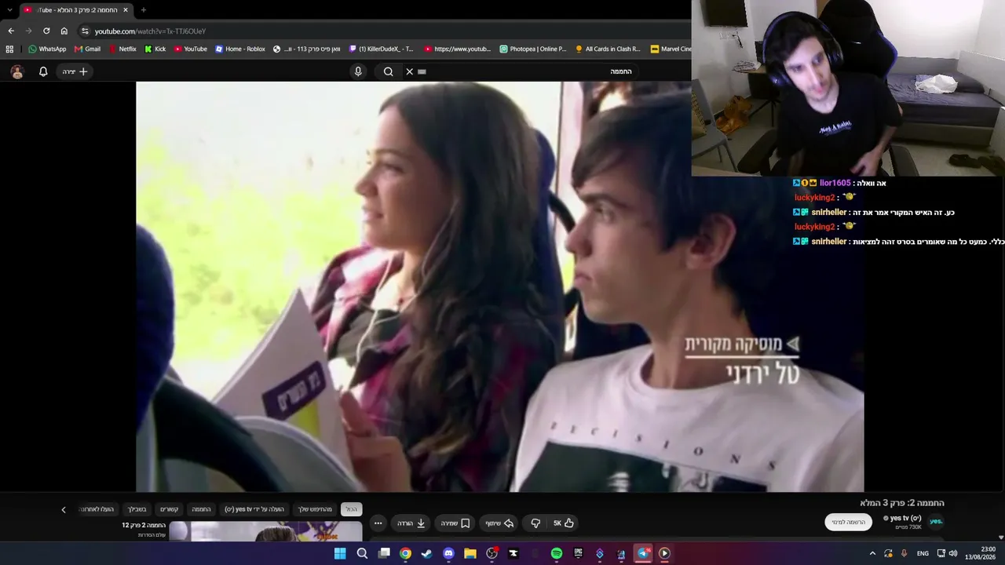This screenshot has height=565, width=1005.
Task: Open Spotify from the taskbar
Action: (x=557, y=553)
